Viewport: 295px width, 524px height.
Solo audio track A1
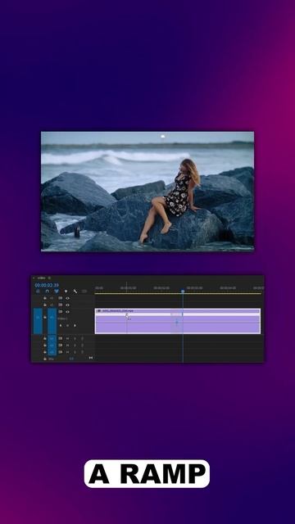tap(75, 338)
